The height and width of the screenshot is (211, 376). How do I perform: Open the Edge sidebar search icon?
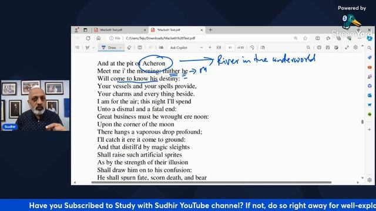[370, 48]
